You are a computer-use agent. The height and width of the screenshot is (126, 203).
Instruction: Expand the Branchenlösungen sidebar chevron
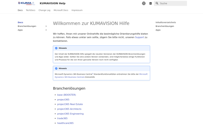point(46,26)
